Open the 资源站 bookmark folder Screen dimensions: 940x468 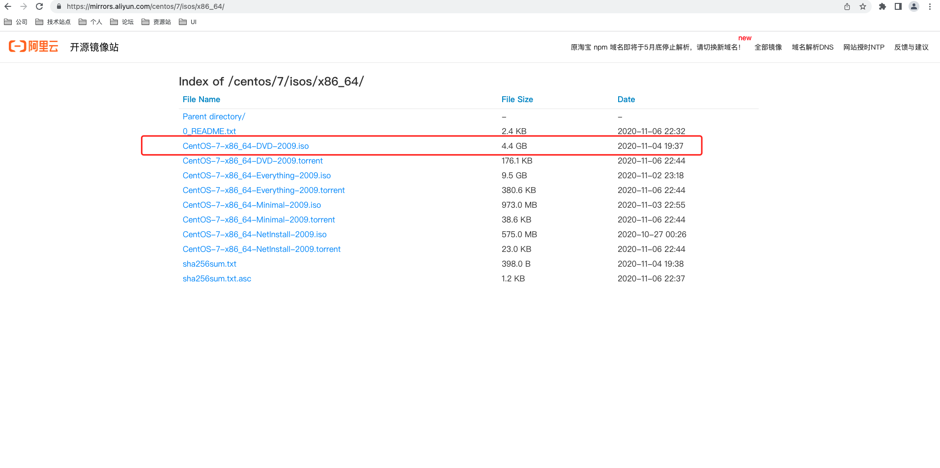click(x=156, y=22)
